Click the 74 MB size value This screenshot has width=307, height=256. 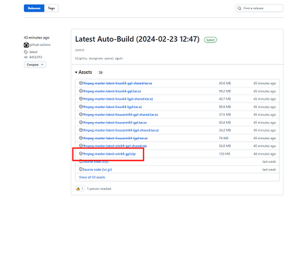tap(223, 138)
